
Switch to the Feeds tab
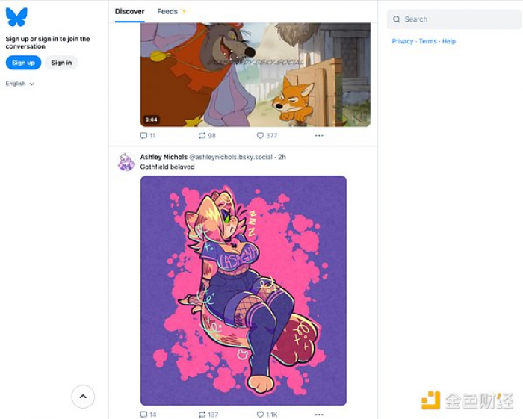point(171,12)
